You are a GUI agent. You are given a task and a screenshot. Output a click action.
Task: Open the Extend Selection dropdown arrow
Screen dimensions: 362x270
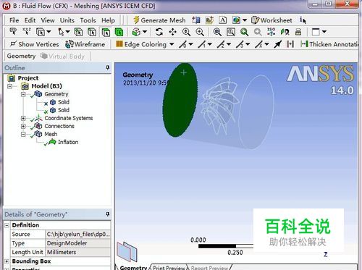coord(145,32)
